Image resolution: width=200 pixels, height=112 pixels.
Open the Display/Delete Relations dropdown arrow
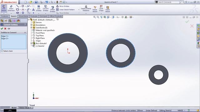(86, 13)
